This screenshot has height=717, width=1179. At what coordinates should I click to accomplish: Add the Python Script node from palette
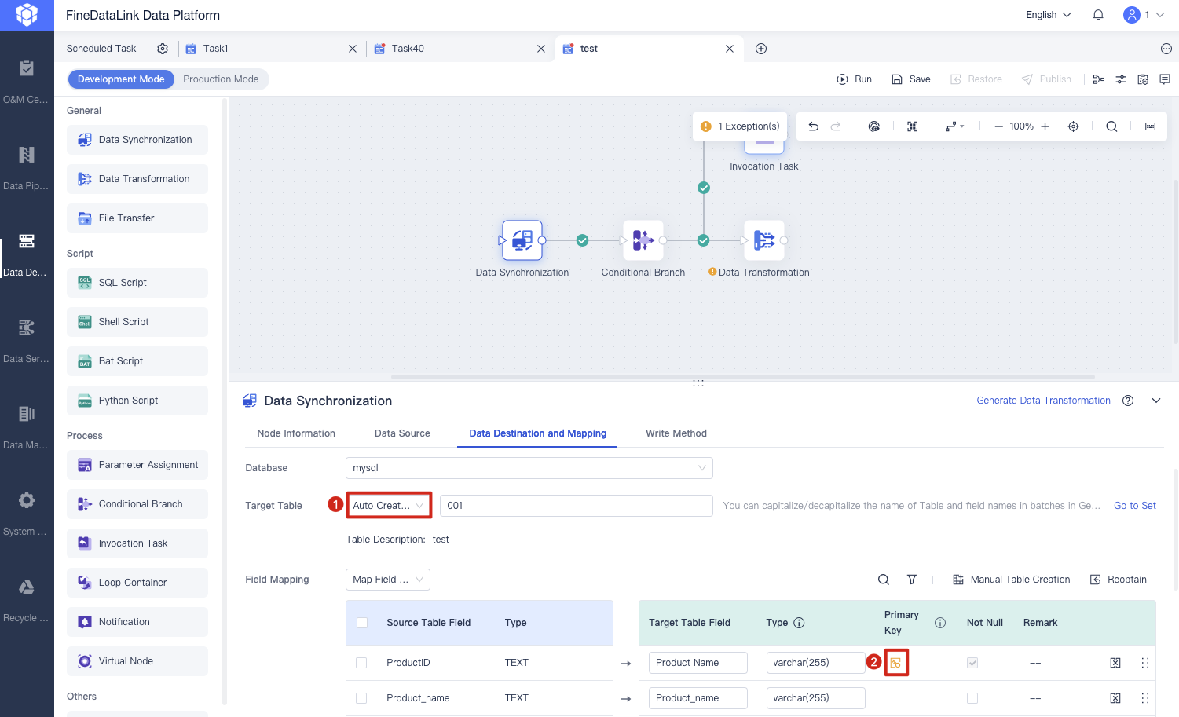[x=137, y=401]
